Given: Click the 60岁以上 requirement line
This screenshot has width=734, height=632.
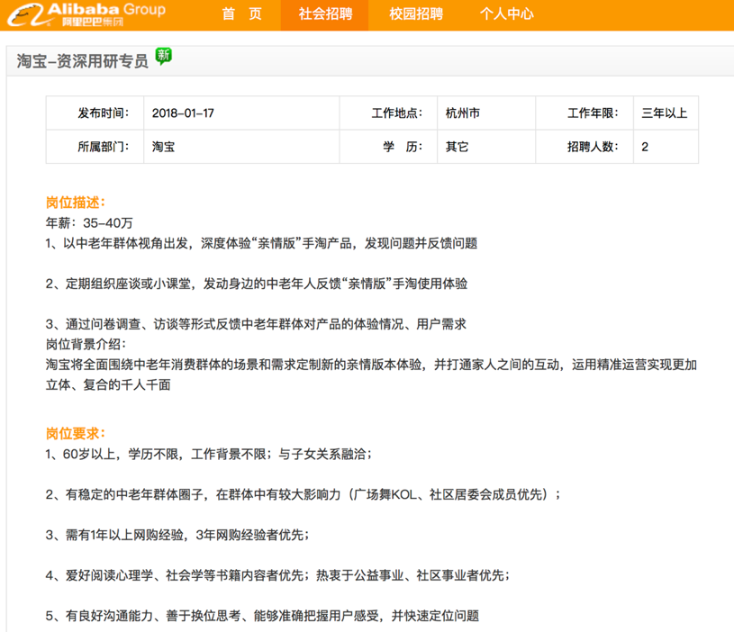Looking at the screenshot, I should pyautogui.click(x=208, y=453).
